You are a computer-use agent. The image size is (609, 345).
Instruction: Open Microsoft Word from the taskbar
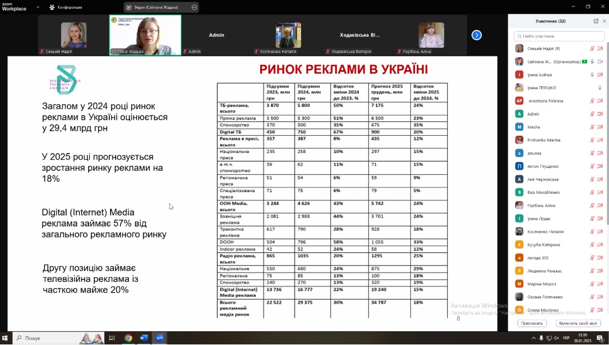144,338
